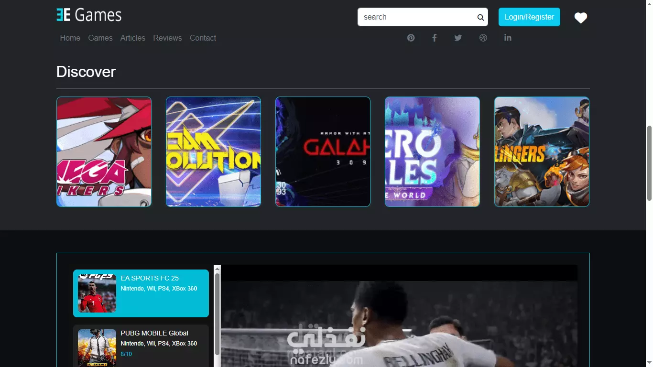
Task: Open the Galahad 3093 game card
Action: coord(323,152)
